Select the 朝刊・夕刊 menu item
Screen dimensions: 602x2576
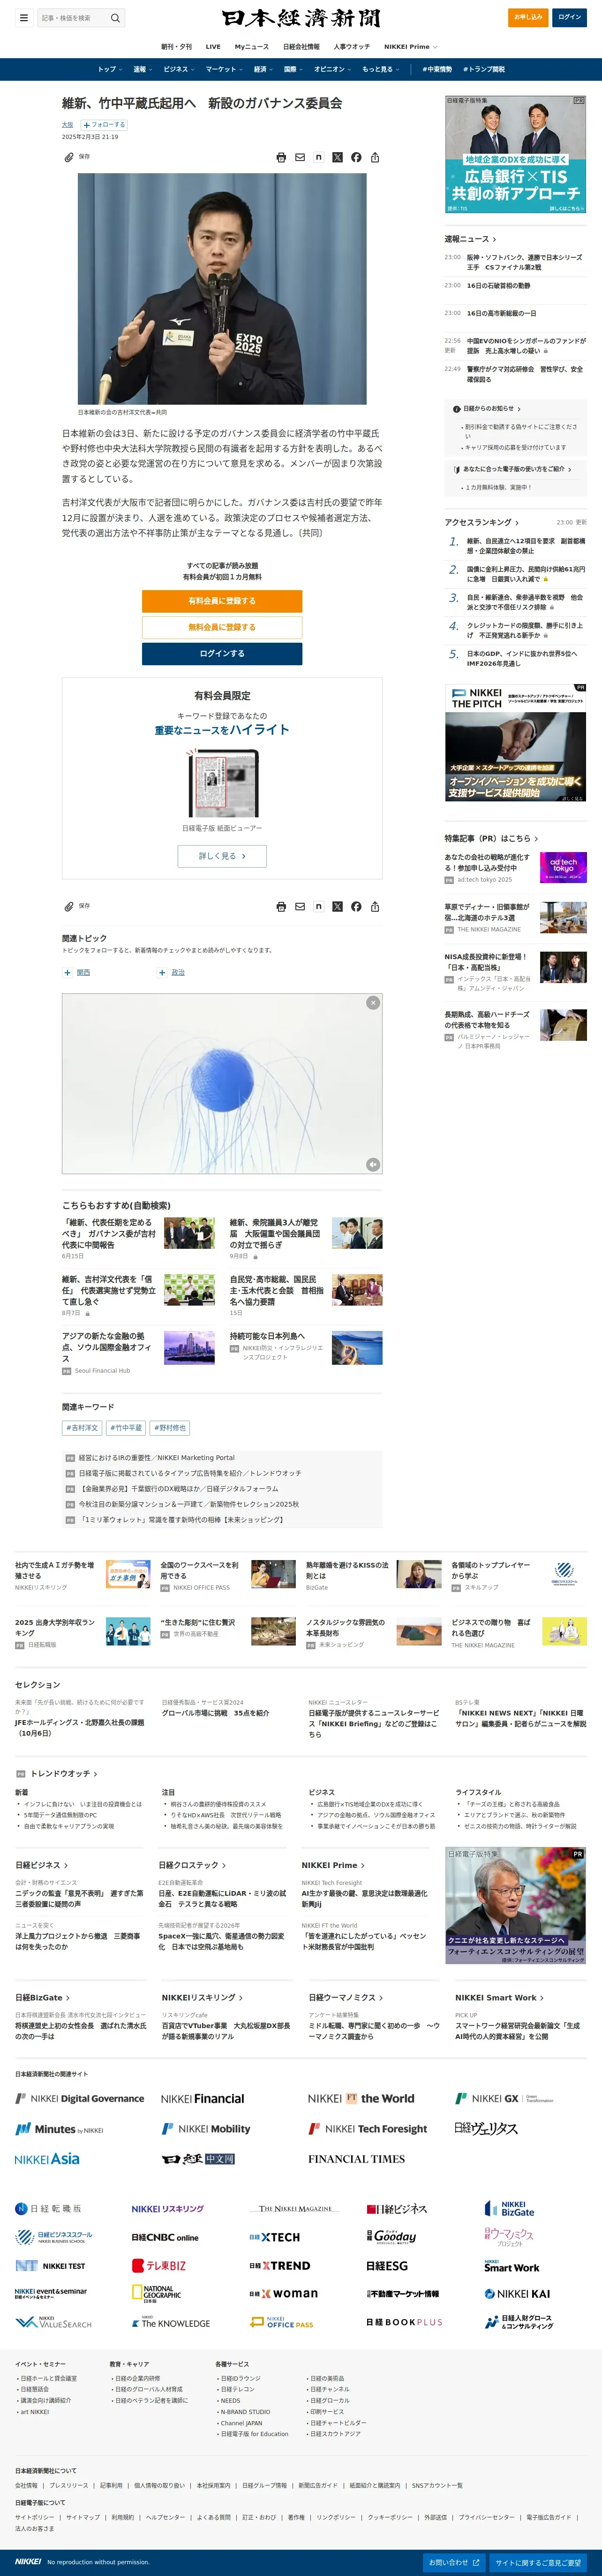pyautogui.click(x=177, y=47)
